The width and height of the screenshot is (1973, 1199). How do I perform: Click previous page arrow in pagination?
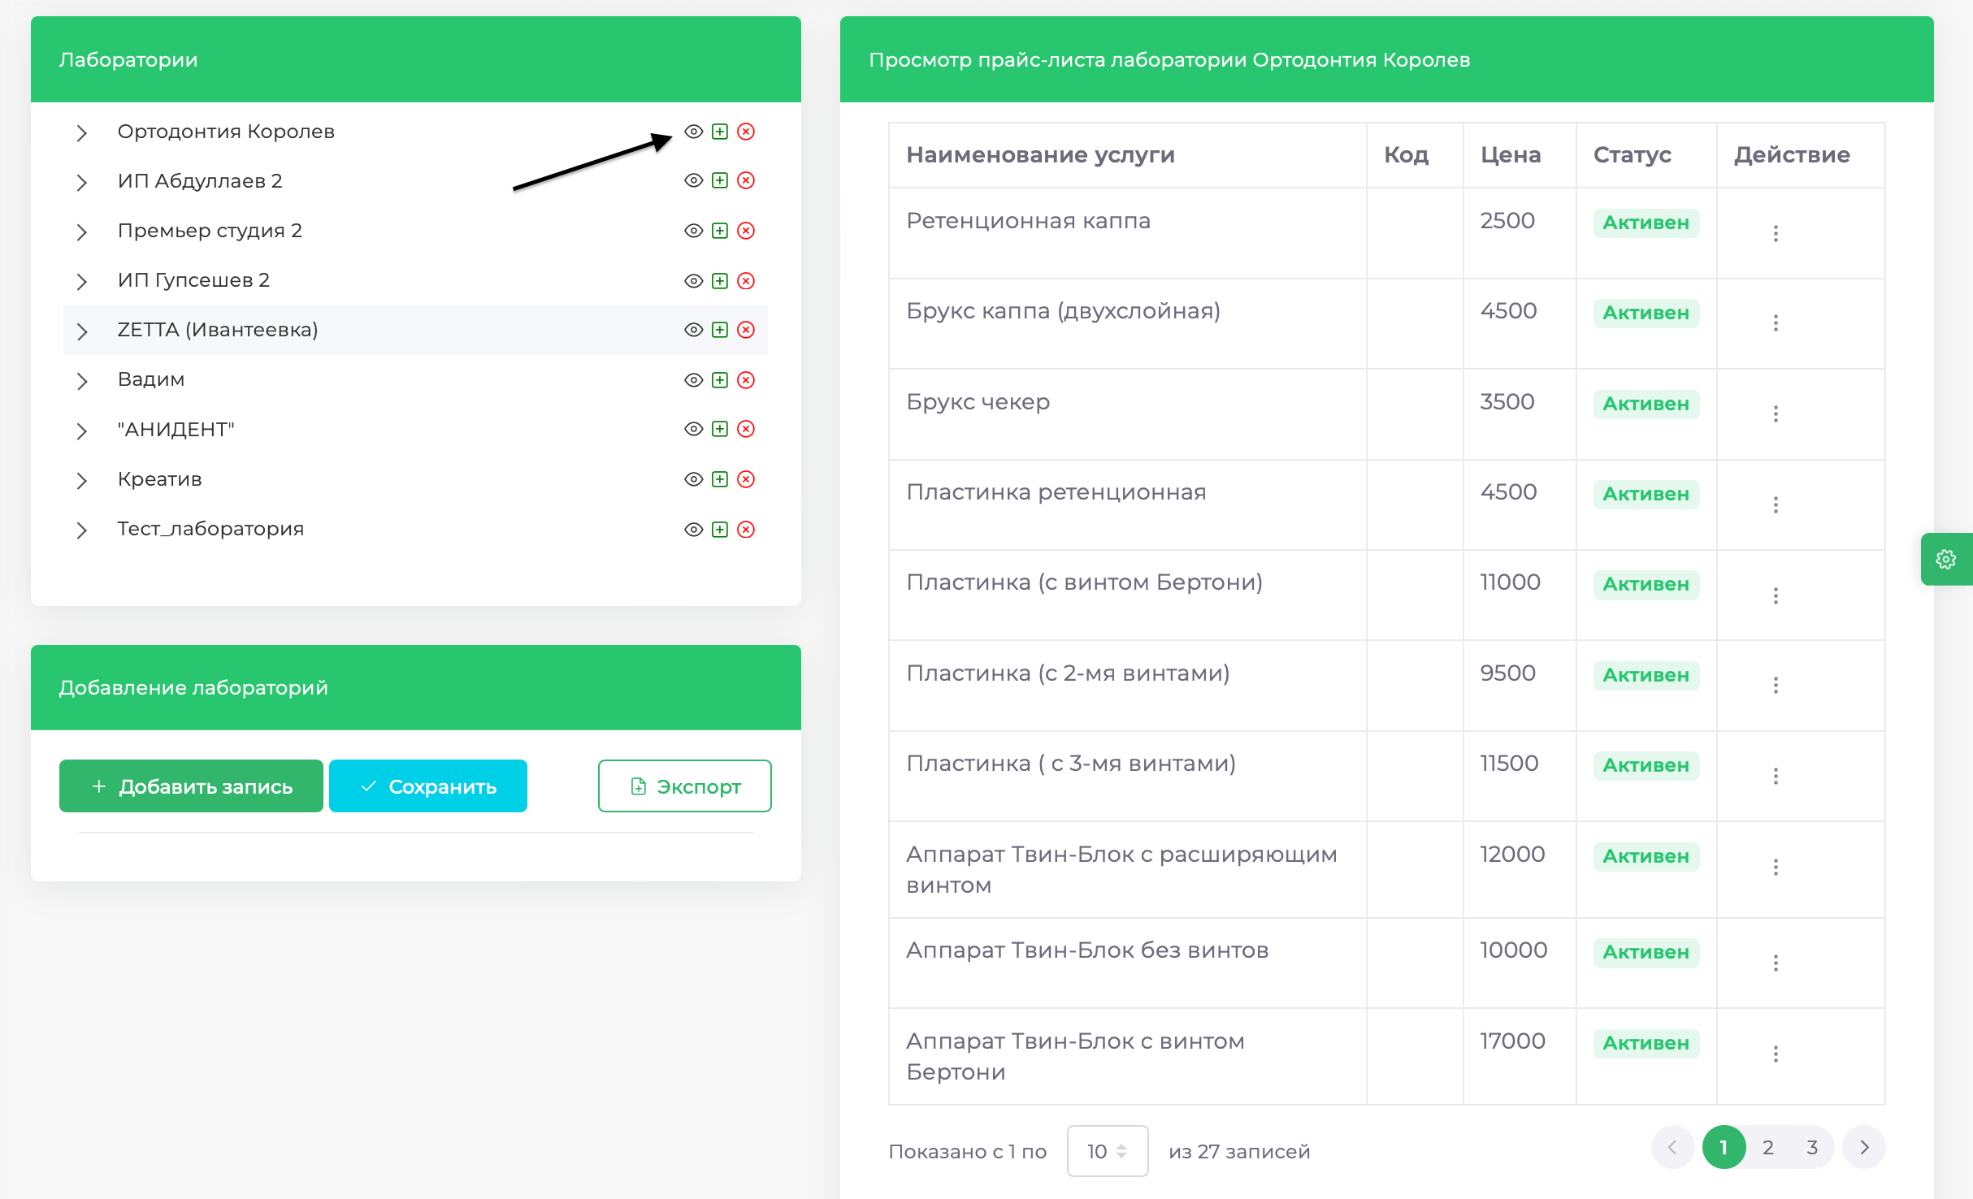point(1672,1148)
